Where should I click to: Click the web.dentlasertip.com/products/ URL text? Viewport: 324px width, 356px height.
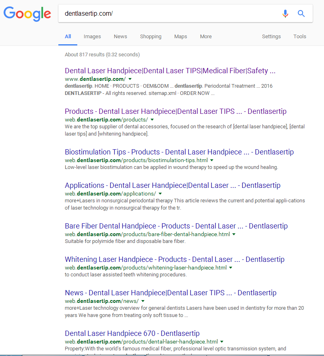click(x=106, y=119)
